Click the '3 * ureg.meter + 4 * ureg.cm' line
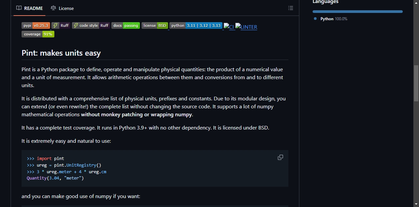Screen dimensions: 419x207 tap(66, 172)
